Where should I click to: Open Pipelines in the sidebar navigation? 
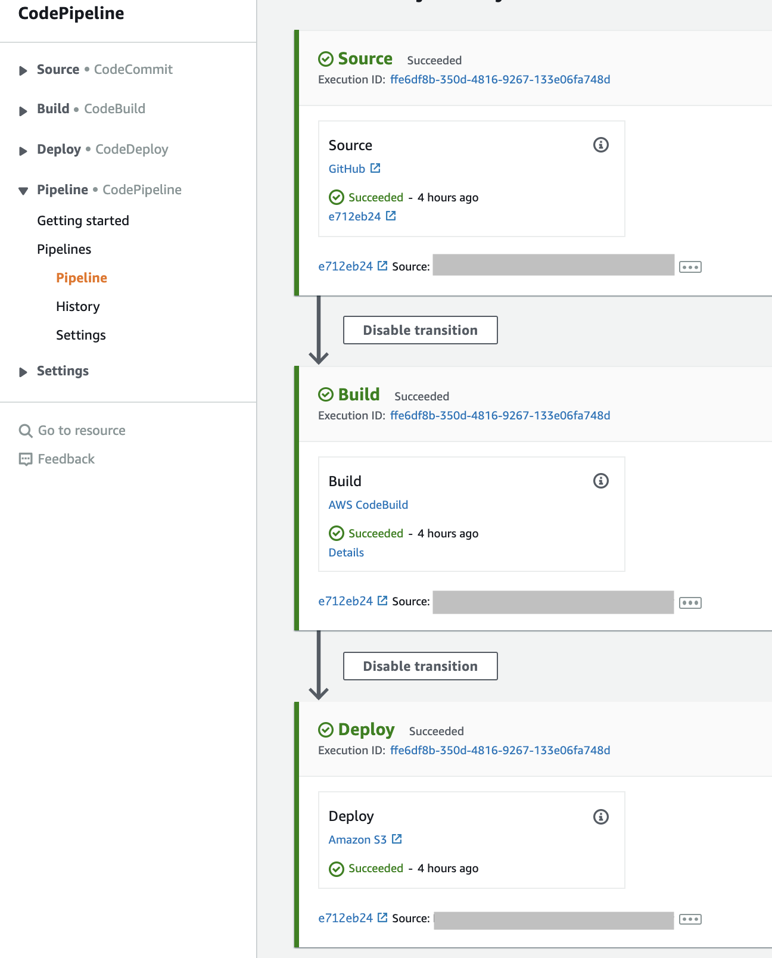tap(64, 249)
